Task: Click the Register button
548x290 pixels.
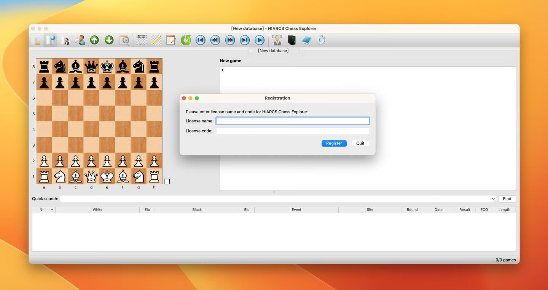Action: point(334,143)
